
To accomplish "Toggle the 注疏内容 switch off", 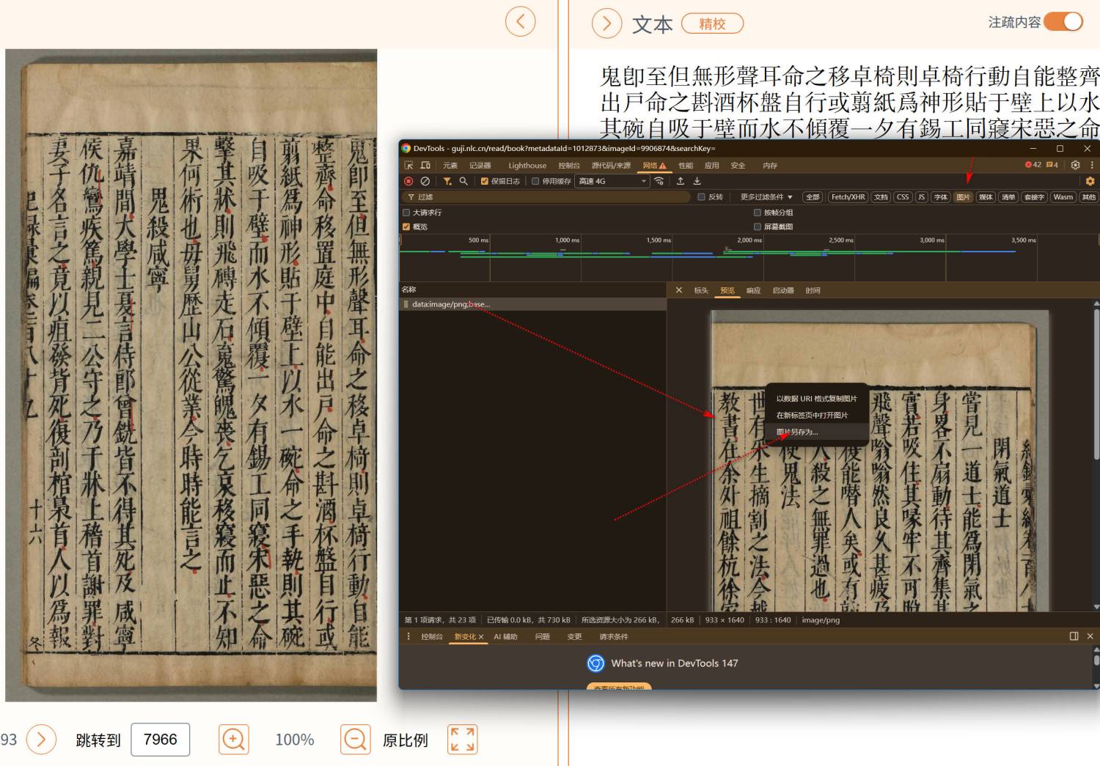I will 1063,22.
